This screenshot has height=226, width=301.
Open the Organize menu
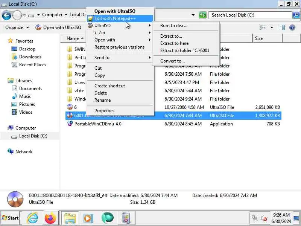click(x=17, y=27)
